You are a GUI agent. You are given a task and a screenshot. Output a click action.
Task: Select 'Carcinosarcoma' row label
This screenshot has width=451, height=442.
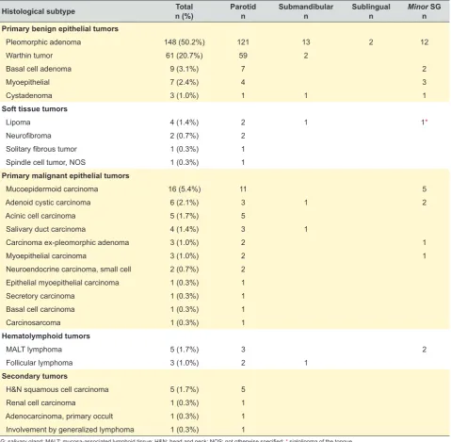coord(33,322)
